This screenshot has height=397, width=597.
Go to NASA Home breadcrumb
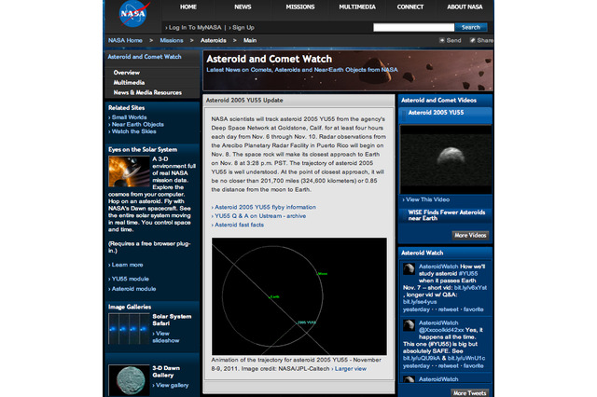pos(125,40)
